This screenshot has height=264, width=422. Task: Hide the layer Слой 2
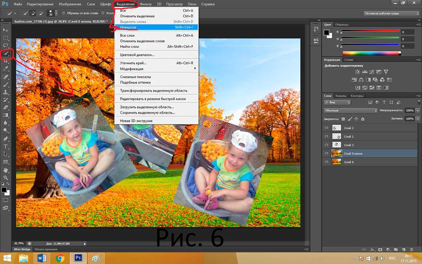327,128
